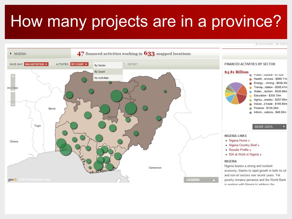The image size is (292, 219).
Task: Open IDA at Work in Nigeria link
Action: (245, 154)
